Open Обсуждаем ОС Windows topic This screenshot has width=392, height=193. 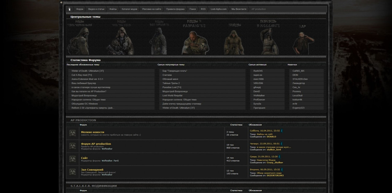coord(85,104)
